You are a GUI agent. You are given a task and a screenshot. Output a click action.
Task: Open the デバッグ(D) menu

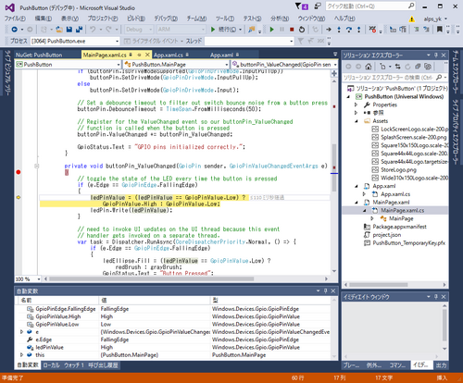[166, 19]
